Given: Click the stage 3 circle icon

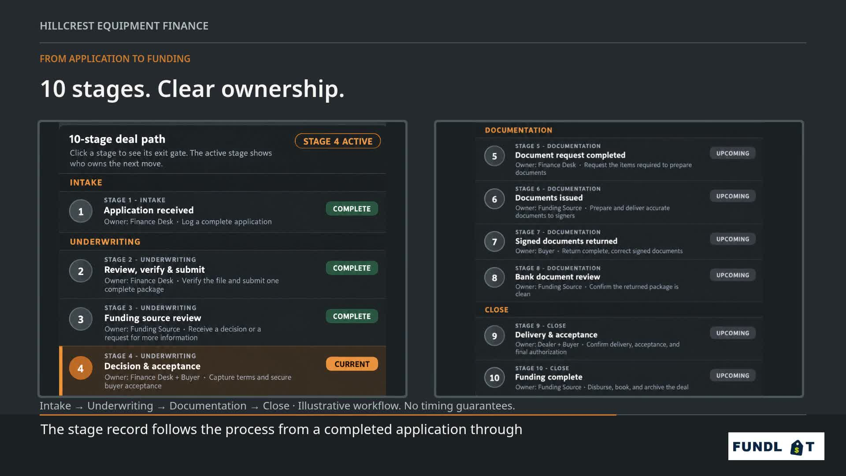Looking at the screenshot, I should tap(81, 319).
